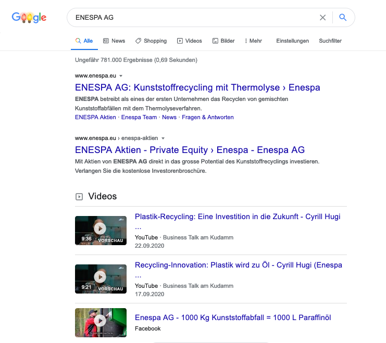Open the Enespa Team sitelink

tap(139, 117)
